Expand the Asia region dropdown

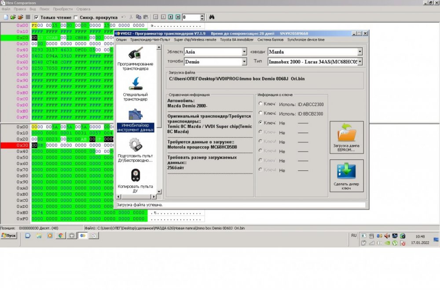click(244, 52)
